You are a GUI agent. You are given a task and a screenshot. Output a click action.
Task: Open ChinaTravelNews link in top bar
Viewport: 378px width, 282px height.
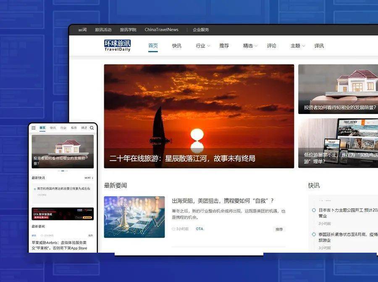(x=161, y=30)
